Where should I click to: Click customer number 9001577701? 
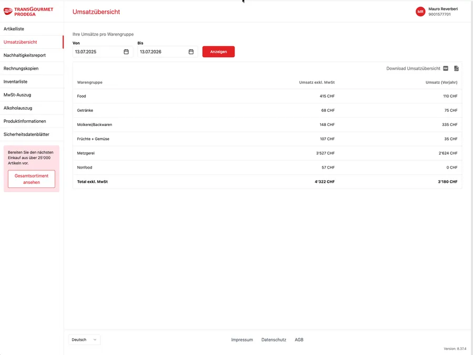pos(439,15)
